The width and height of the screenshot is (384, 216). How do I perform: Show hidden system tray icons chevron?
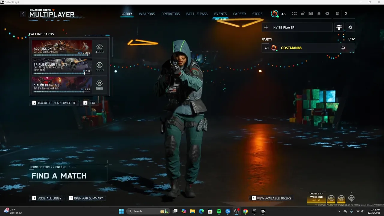(x=339, y=211)
